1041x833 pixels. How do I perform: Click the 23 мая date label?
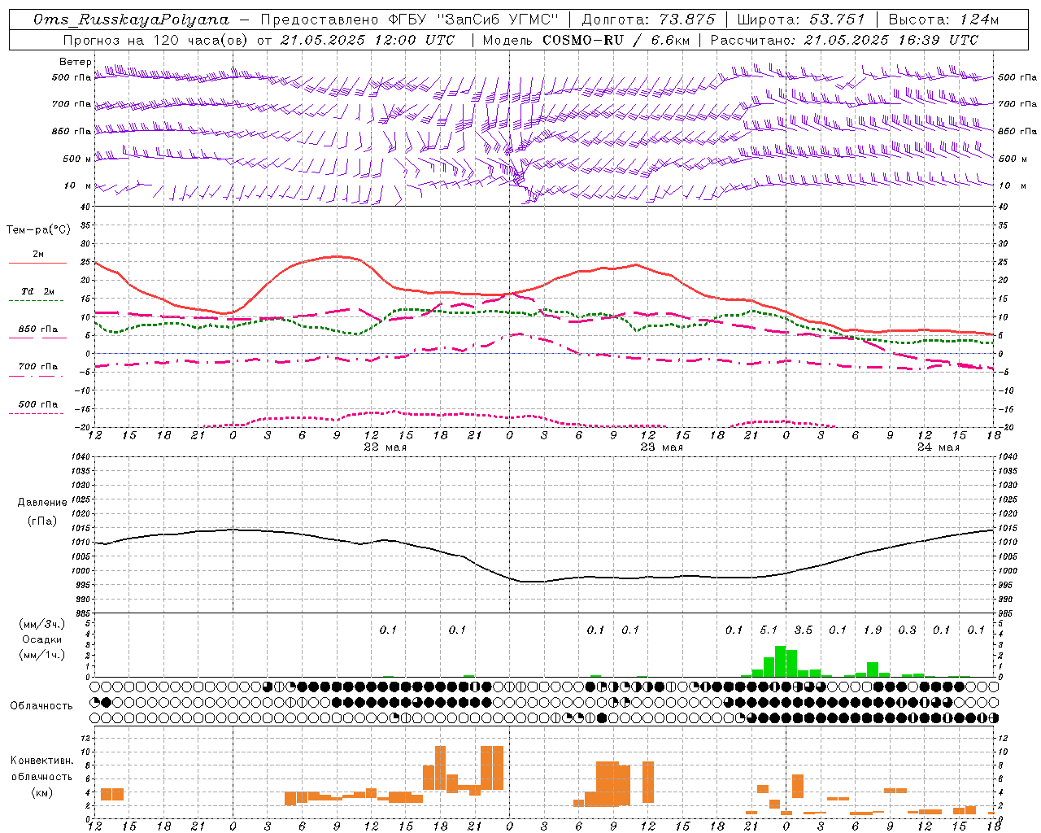pyautogui.click(x=662, y=447)
